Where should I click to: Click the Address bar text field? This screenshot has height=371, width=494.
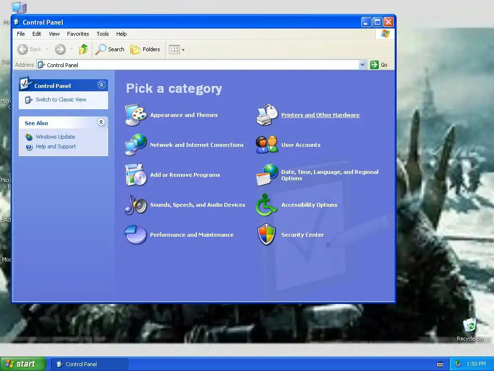tap(197, 65)
